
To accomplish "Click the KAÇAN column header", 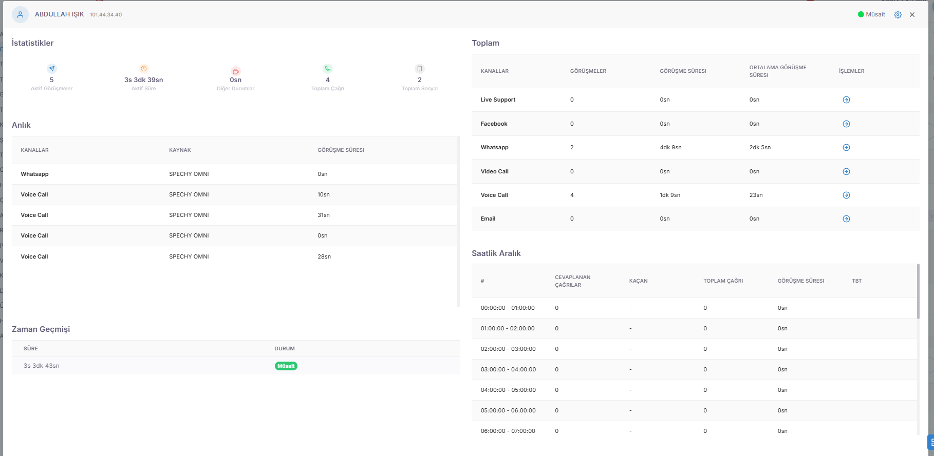I will click(638, 281).
